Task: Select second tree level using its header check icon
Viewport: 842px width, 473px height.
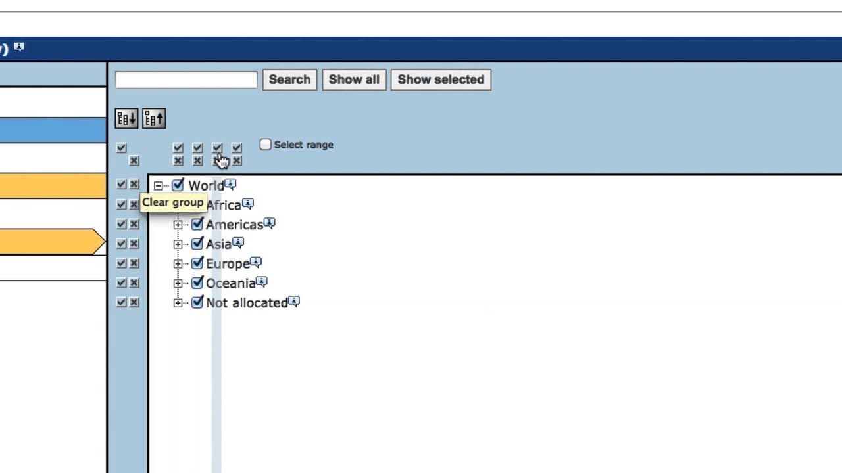Action: coord(197,148)
